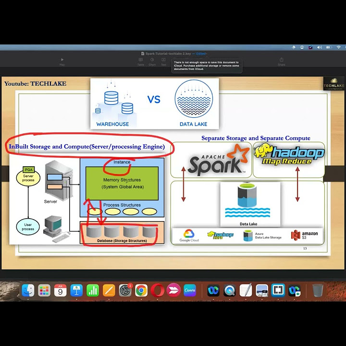Click the PGA box in diagram
This screenshot has height=346, width=346.
click(x=29, y=170)
